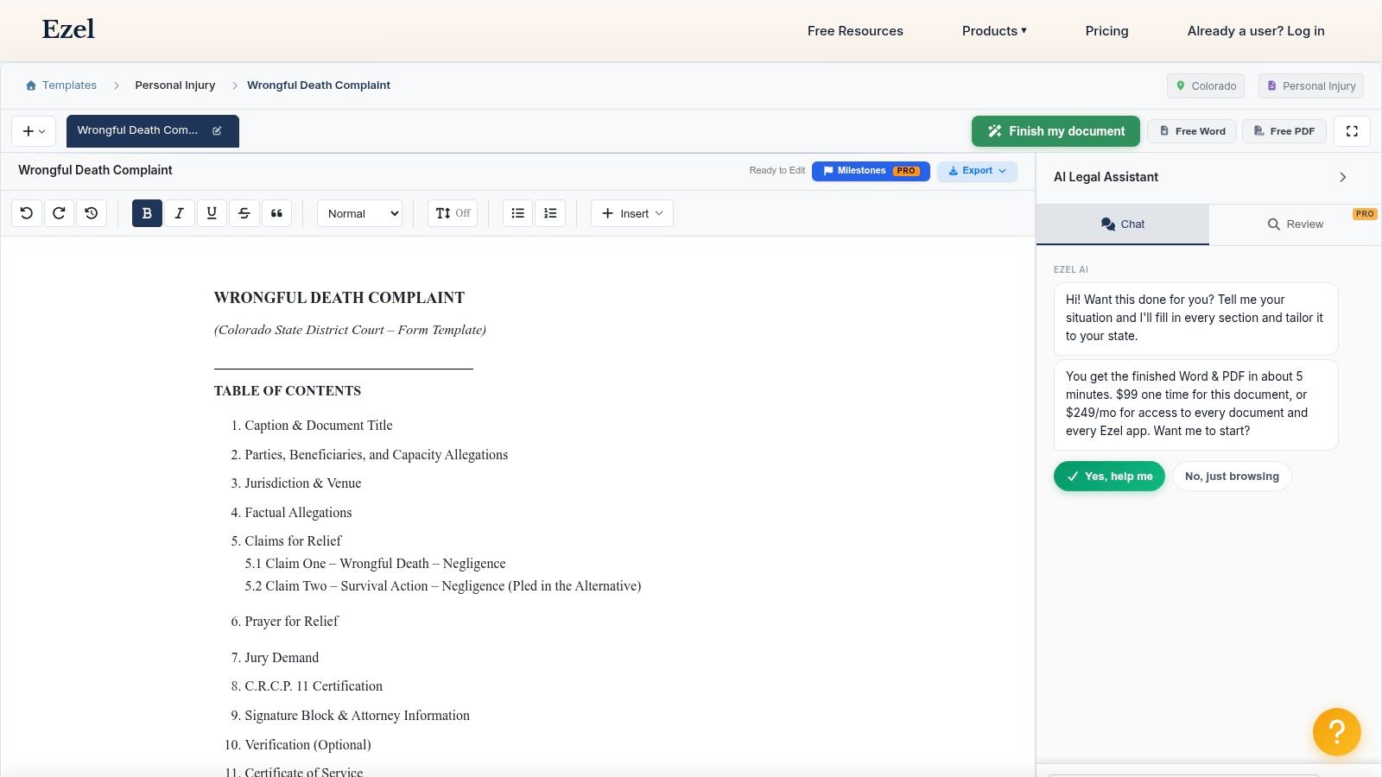Open the plus add-document dropdown
Viewport: 1382px width, 777px height.
pos(34,131)
